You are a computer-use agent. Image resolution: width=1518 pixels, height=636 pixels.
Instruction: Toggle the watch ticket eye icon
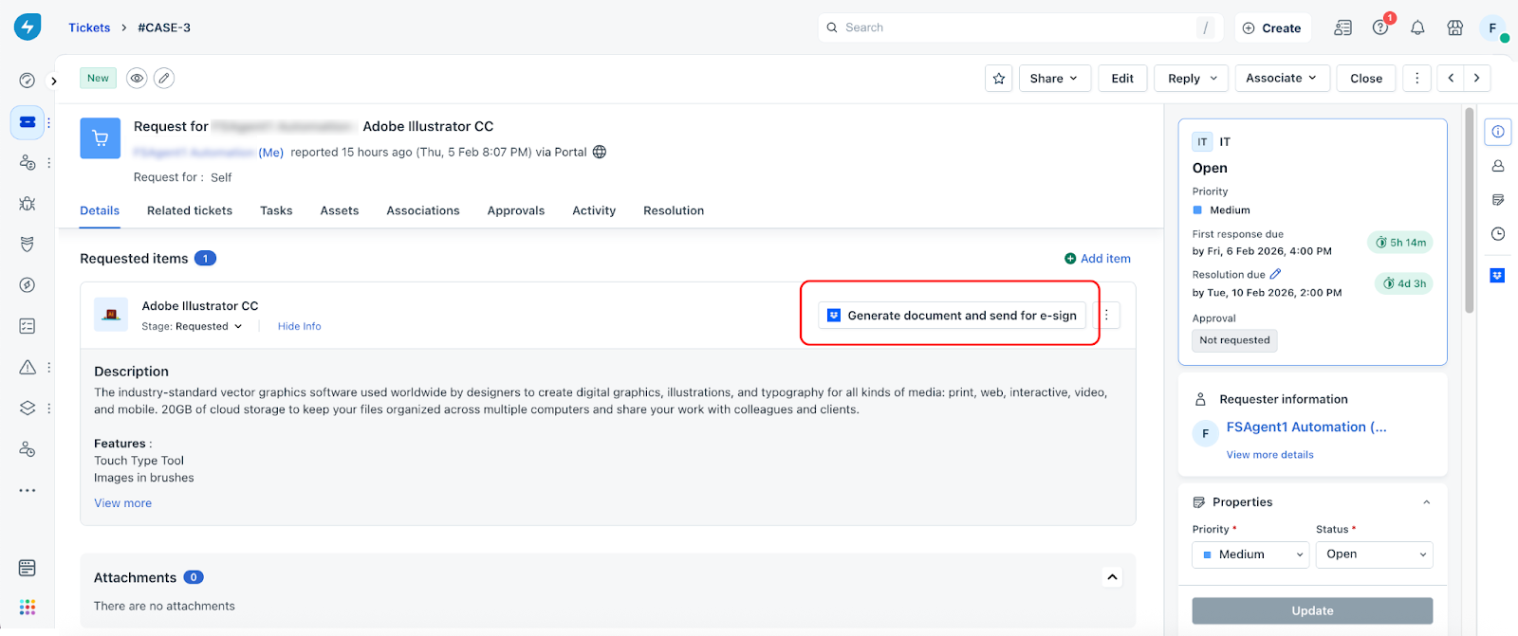[137, 79]
